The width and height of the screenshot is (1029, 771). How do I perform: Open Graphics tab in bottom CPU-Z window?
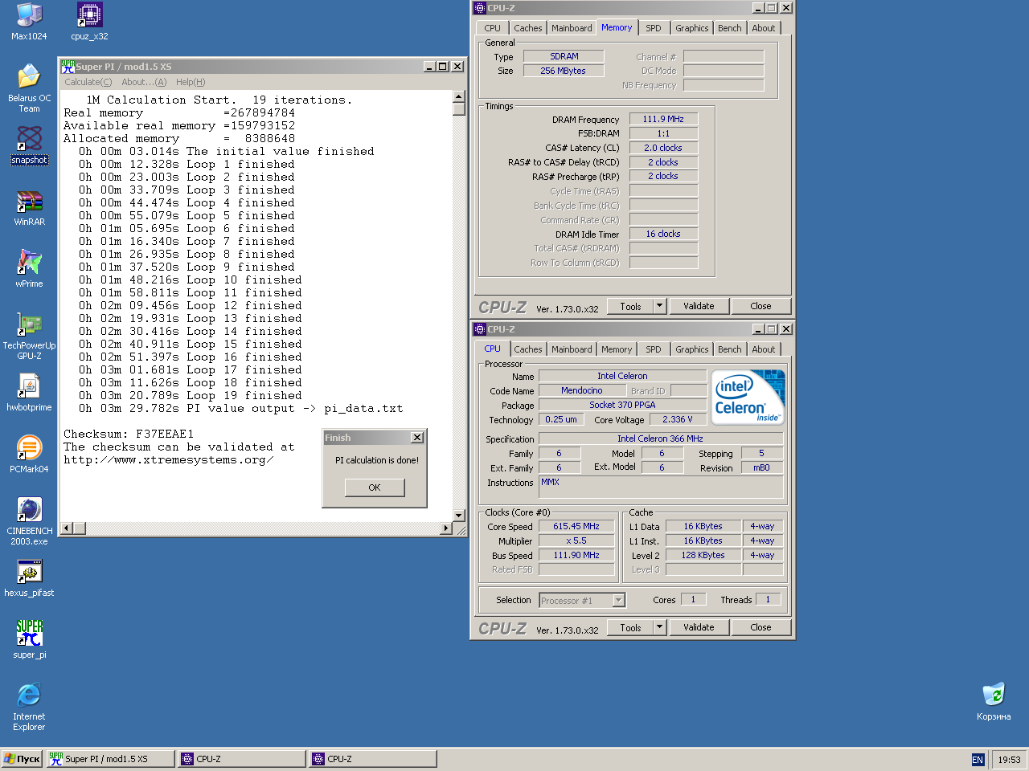[692, 349]
